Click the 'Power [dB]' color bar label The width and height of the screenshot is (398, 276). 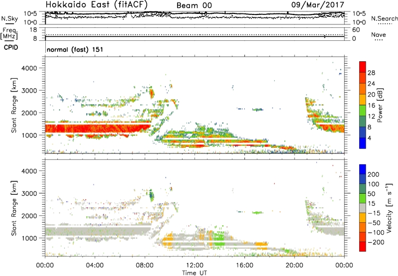pos(380,105)
